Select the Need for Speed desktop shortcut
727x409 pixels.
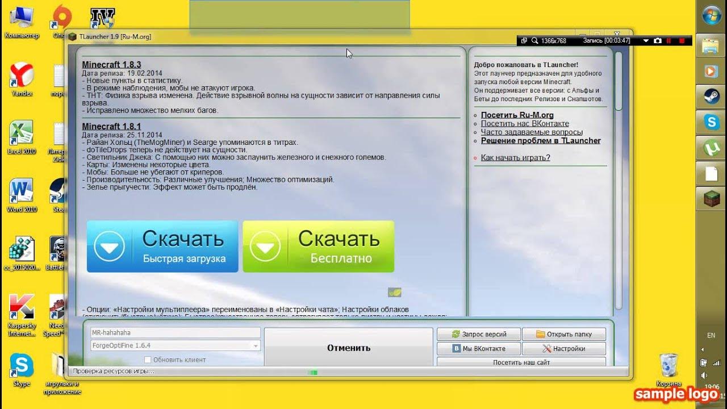(x=57, y=315)
